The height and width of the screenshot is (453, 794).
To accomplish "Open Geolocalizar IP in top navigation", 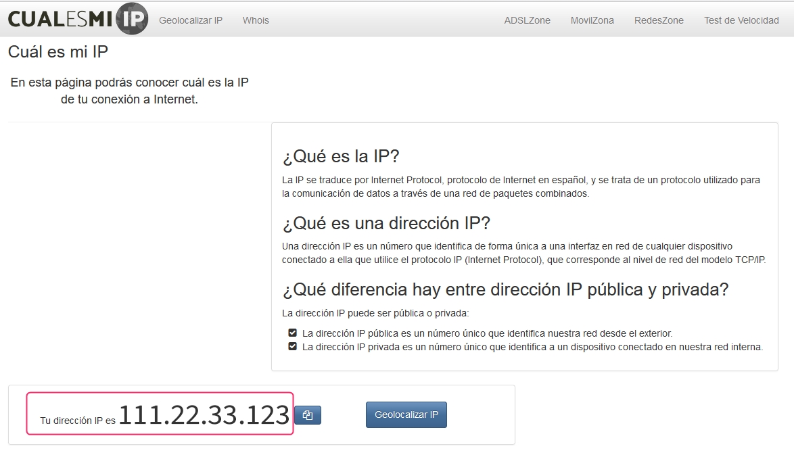I will (x=191, y=20).
